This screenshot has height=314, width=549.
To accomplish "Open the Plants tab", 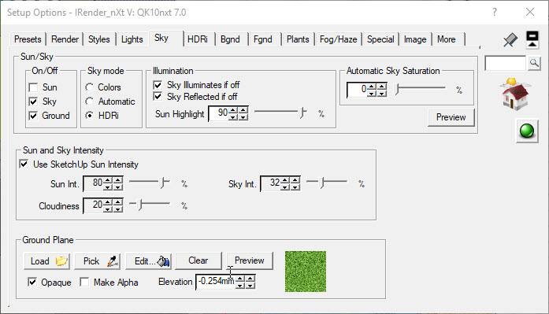I will tap(298, 39).
